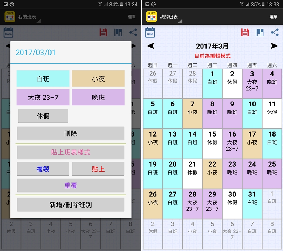Choose 休假 in the shift dialog
This screenshot has height=251, width=283.
pyautogui.click(x=43, y=116)
